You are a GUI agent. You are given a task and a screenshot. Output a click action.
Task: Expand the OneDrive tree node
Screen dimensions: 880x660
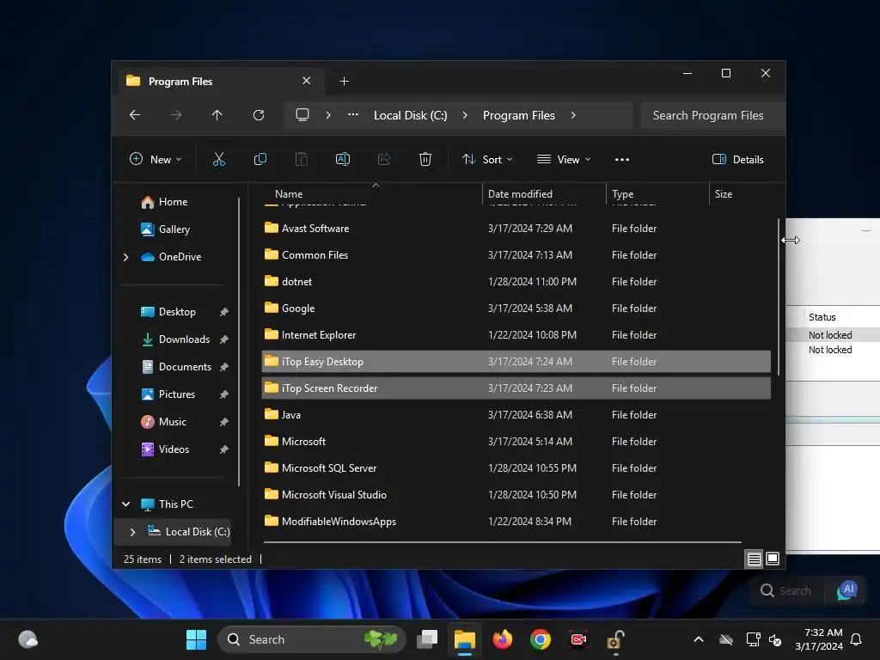pos(125,257)
